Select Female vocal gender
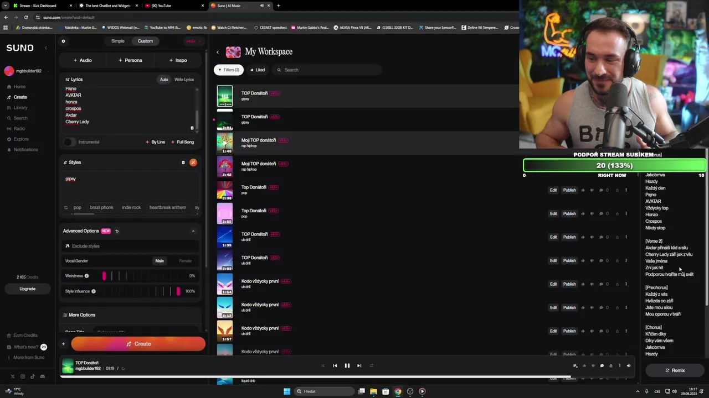 tap(185, 261)
